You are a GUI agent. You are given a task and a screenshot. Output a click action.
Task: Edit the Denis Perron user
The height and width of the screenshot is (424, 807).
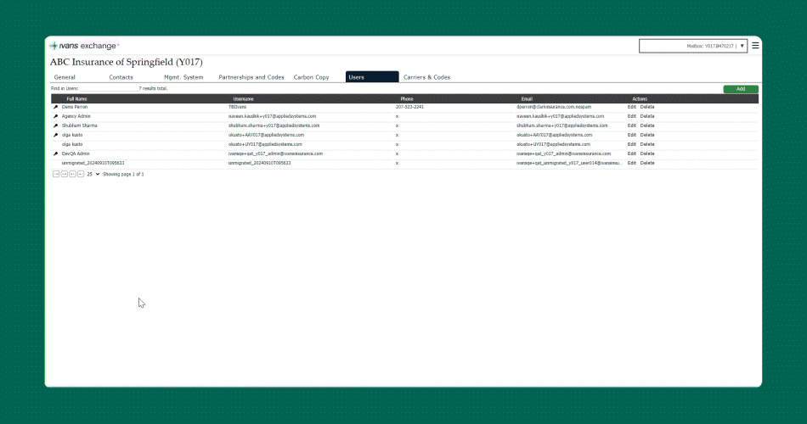tap(631, 108)
